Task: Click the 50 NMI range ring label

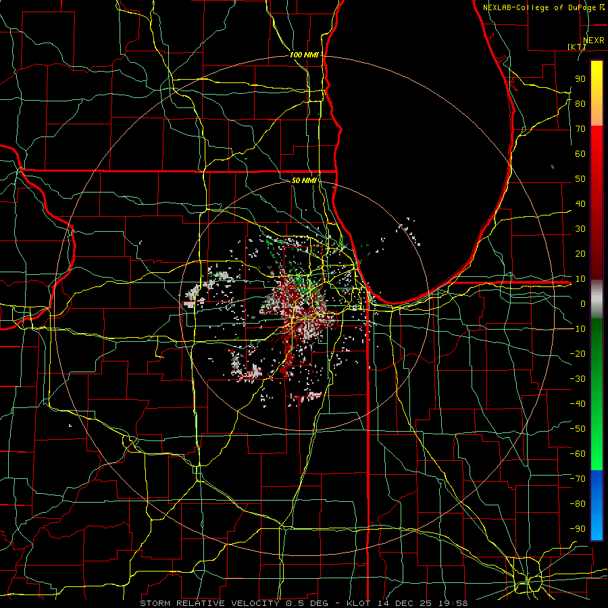Action: (304, 180)
